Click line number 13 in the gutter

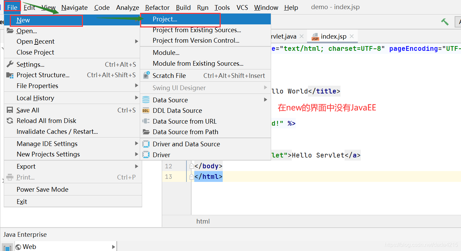(x=169, y=176)
